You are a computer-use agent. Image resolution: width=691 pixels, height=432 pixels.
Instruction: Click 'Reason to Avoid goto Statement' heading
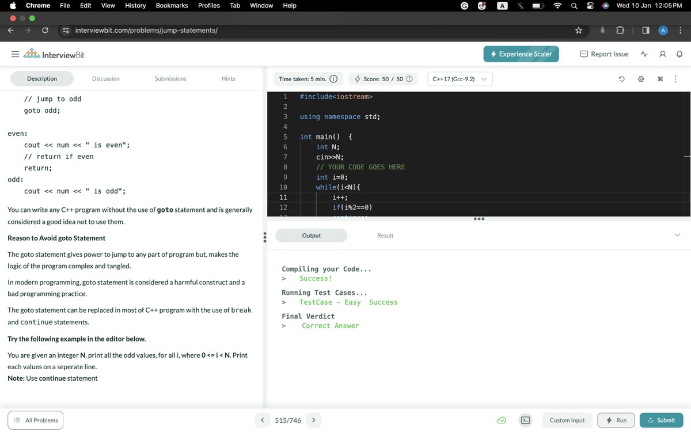pyautogui.click(x=56, y=238)
